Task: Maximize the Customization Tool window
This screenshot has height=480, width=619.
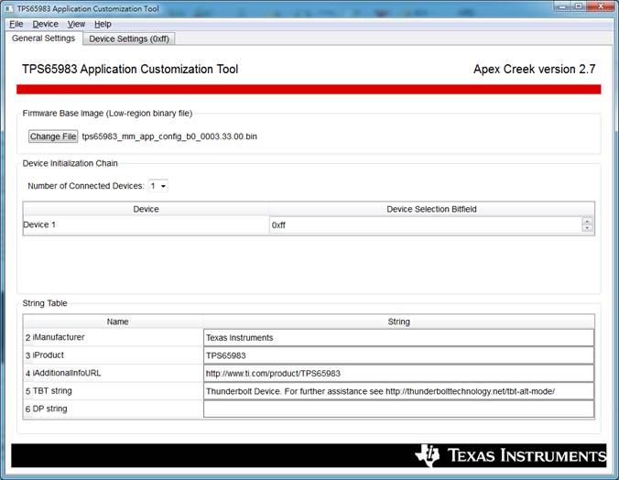Action: (579, 5)
